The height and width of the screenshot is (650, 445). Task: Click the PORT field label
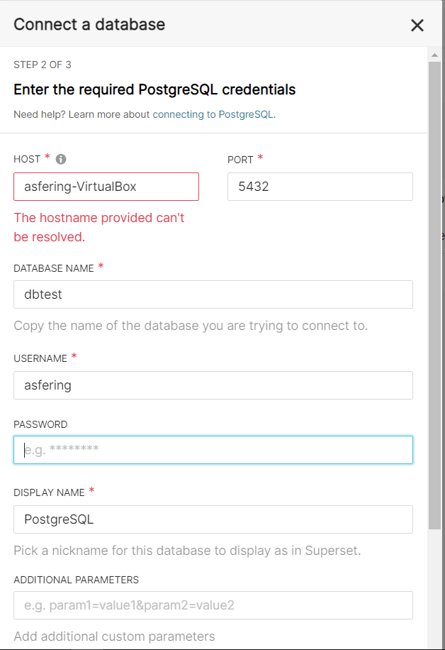pos(240,160)
